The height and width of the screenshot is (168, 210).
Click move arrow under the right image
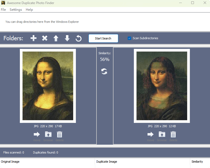click(x=150, y=134)
